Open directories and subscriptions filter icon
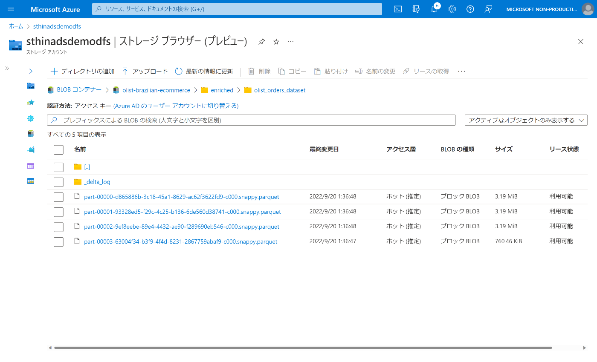This screenshot has width=597, height=362. (x=416, y=9)
